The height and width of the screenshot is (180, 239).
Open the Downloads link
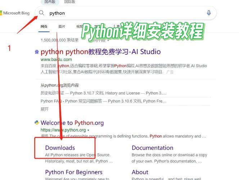tap(60, 148)
